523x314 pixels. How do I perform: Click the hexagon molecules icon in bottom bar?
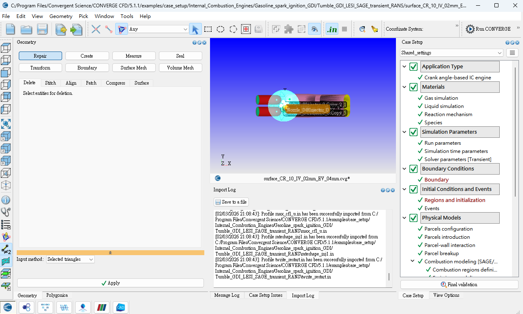pos(27,307)
